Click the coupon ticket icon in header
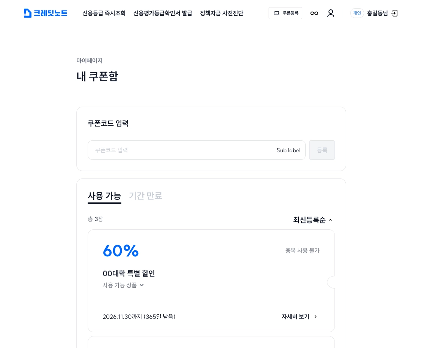This screenshot has height=348, width=439. 277,13
